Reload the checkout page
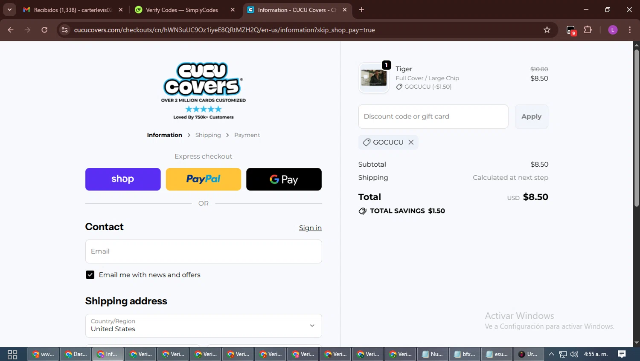 click(44, 30)
